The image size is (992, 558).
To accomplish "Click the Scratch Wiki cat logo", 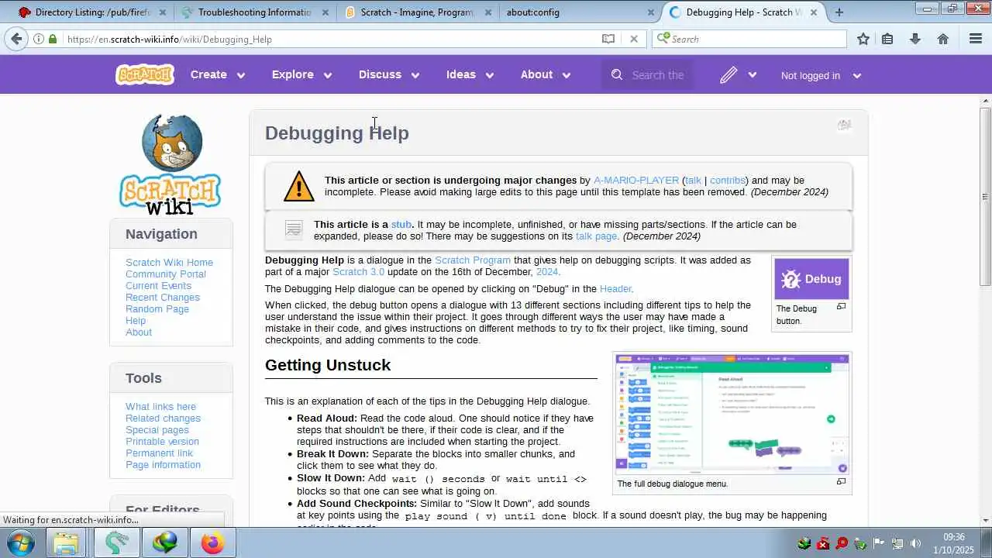I will [x=171, y=164].
